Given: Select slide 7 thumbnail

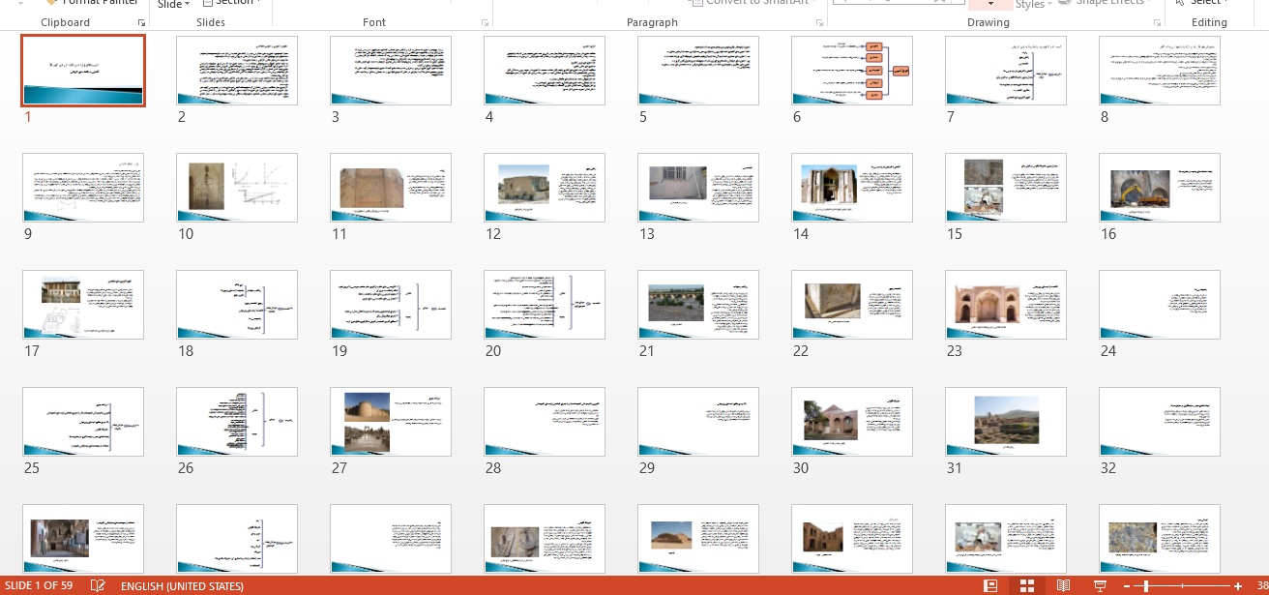Looking at the screenshot, I should coord(1006,71).
